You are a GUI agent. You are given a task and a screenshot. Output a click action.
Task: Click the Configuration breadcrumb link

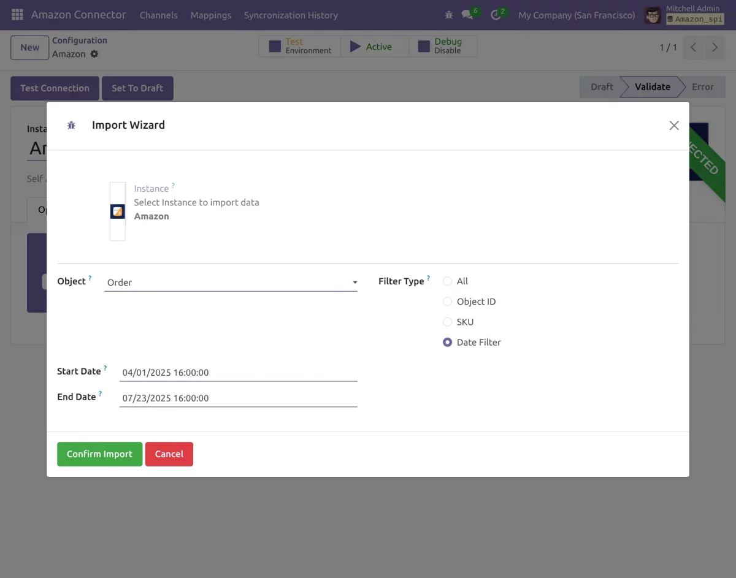(x=80, y=40)
